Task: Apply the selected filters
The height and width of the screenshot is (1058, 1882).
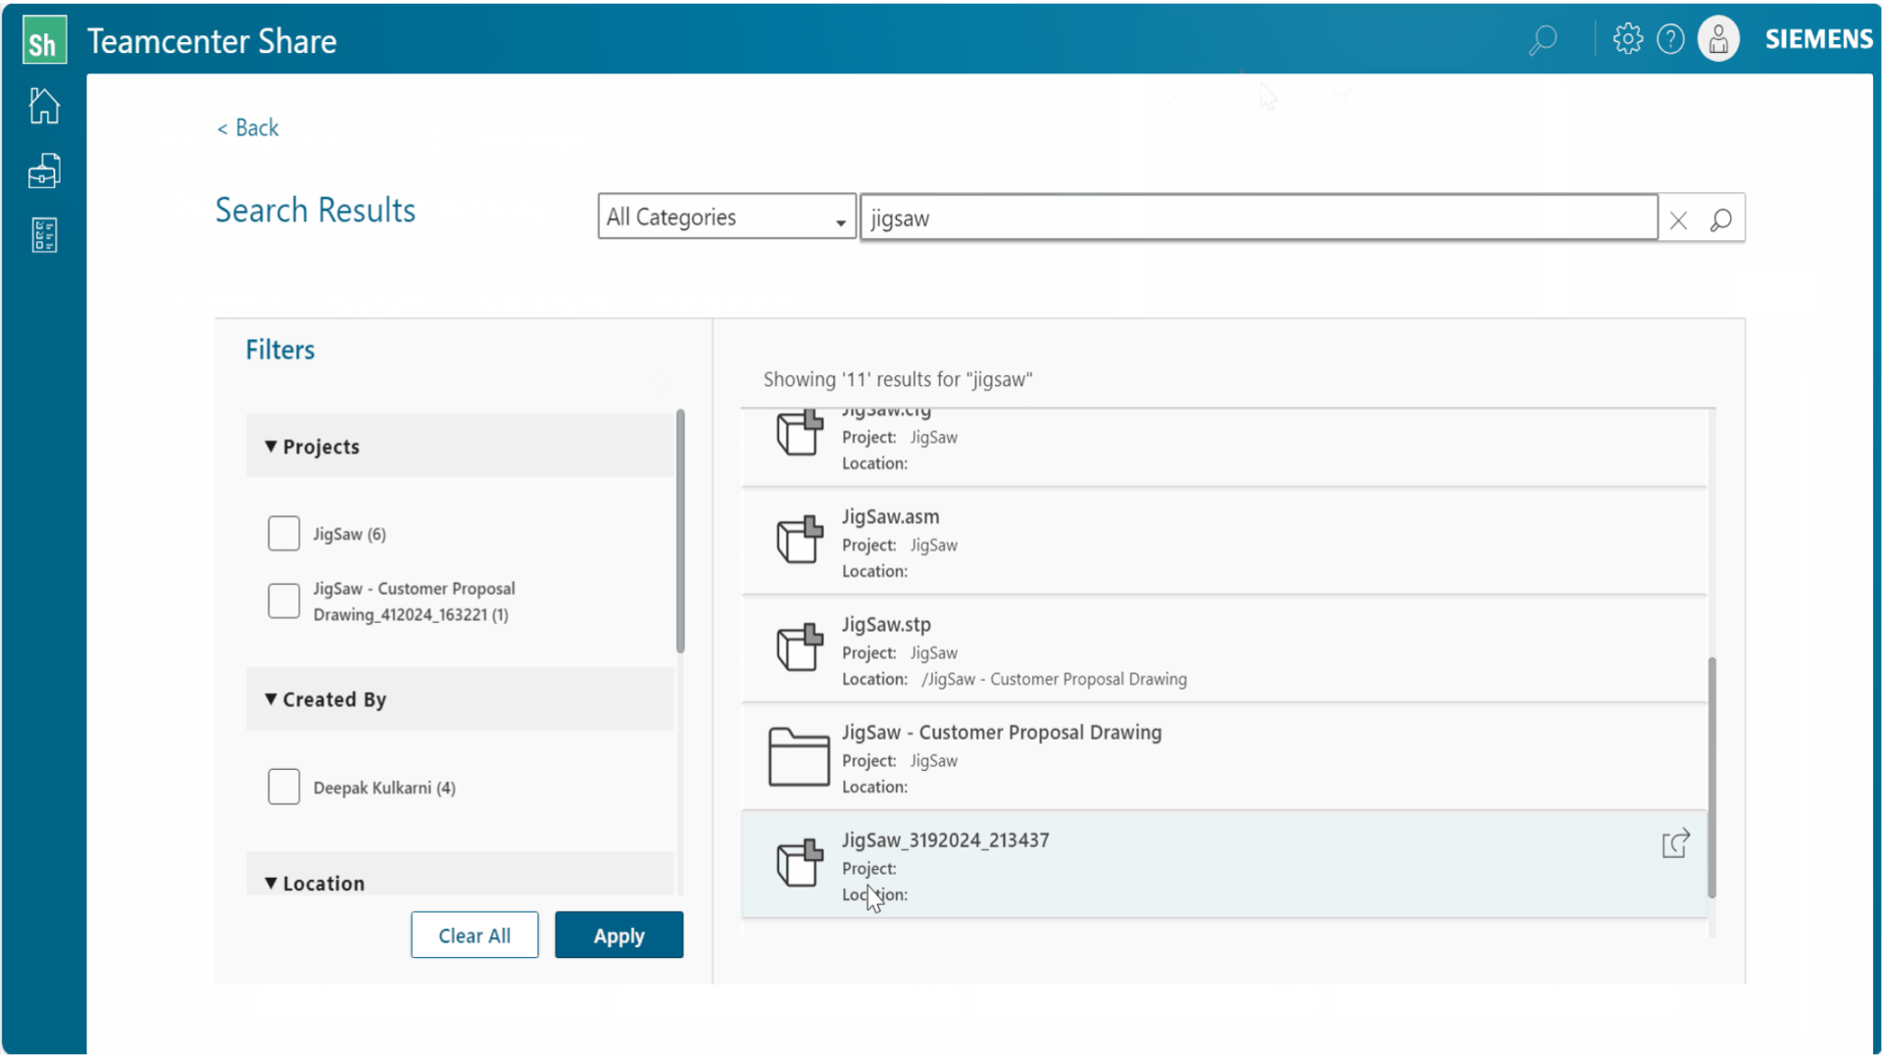Action: [x=619, y=935]
